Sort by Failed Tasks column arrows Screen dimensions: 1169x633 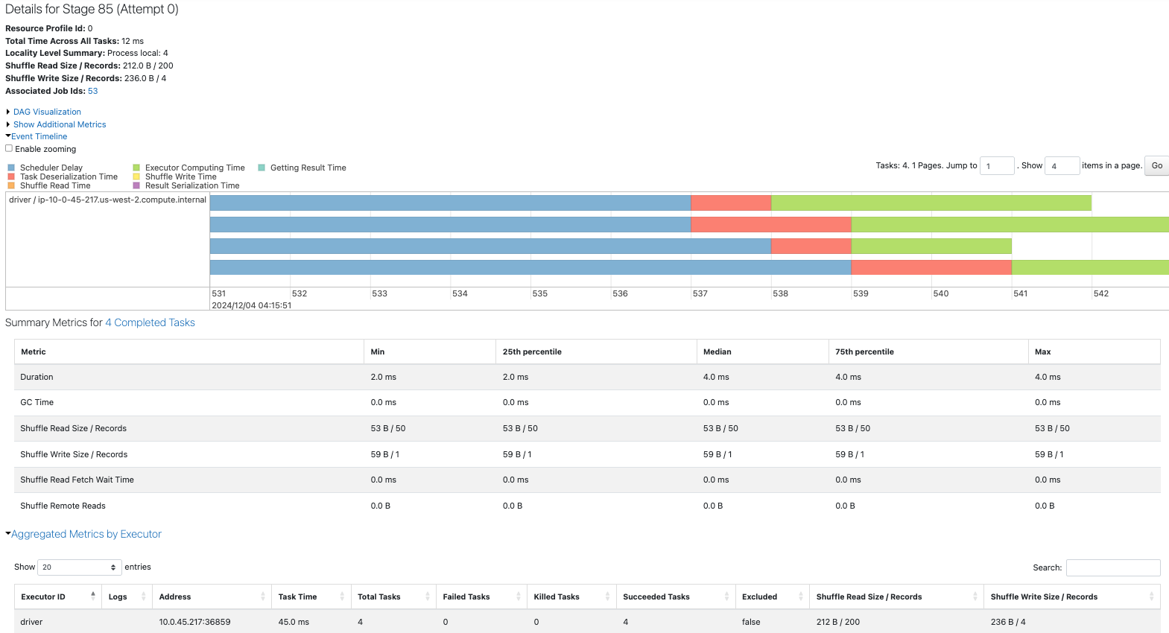(x=519, y=597)
